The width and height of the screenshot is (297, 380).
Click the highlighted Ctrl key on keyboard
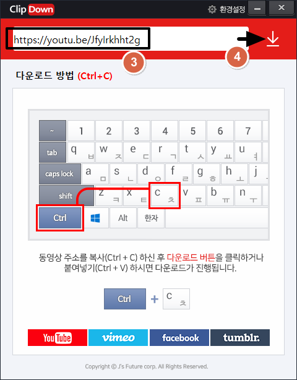pyautogui.click(x=60, y=218)
